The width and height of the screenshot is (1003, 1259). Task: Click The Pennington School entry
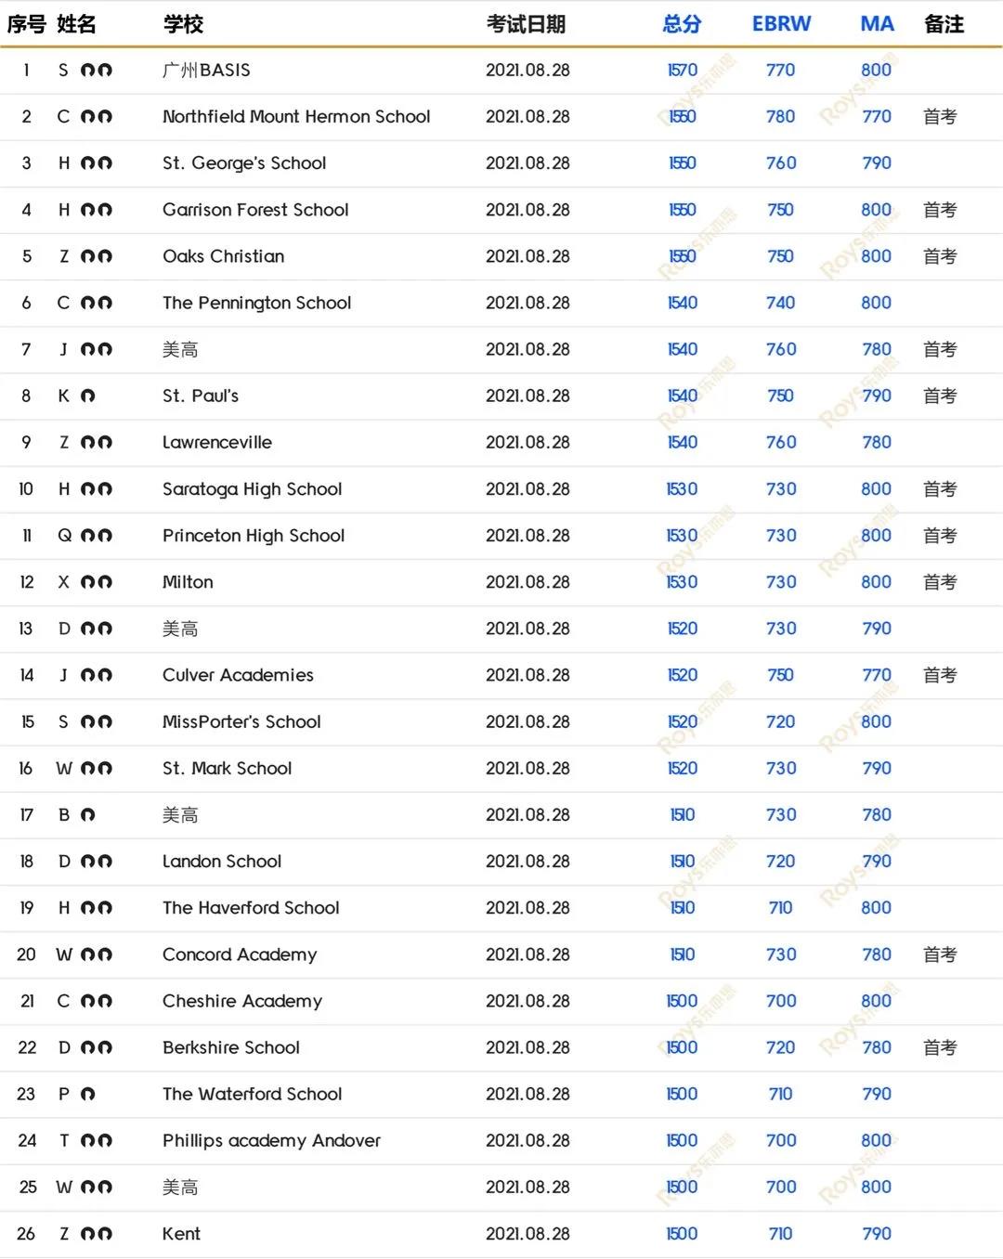pos(256,303)
